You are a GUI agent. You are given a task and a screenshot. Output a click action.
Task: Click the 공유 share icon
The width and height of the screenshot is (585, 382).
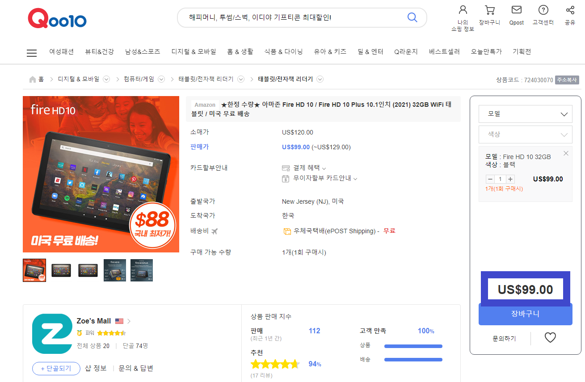(x=570, y=10)
